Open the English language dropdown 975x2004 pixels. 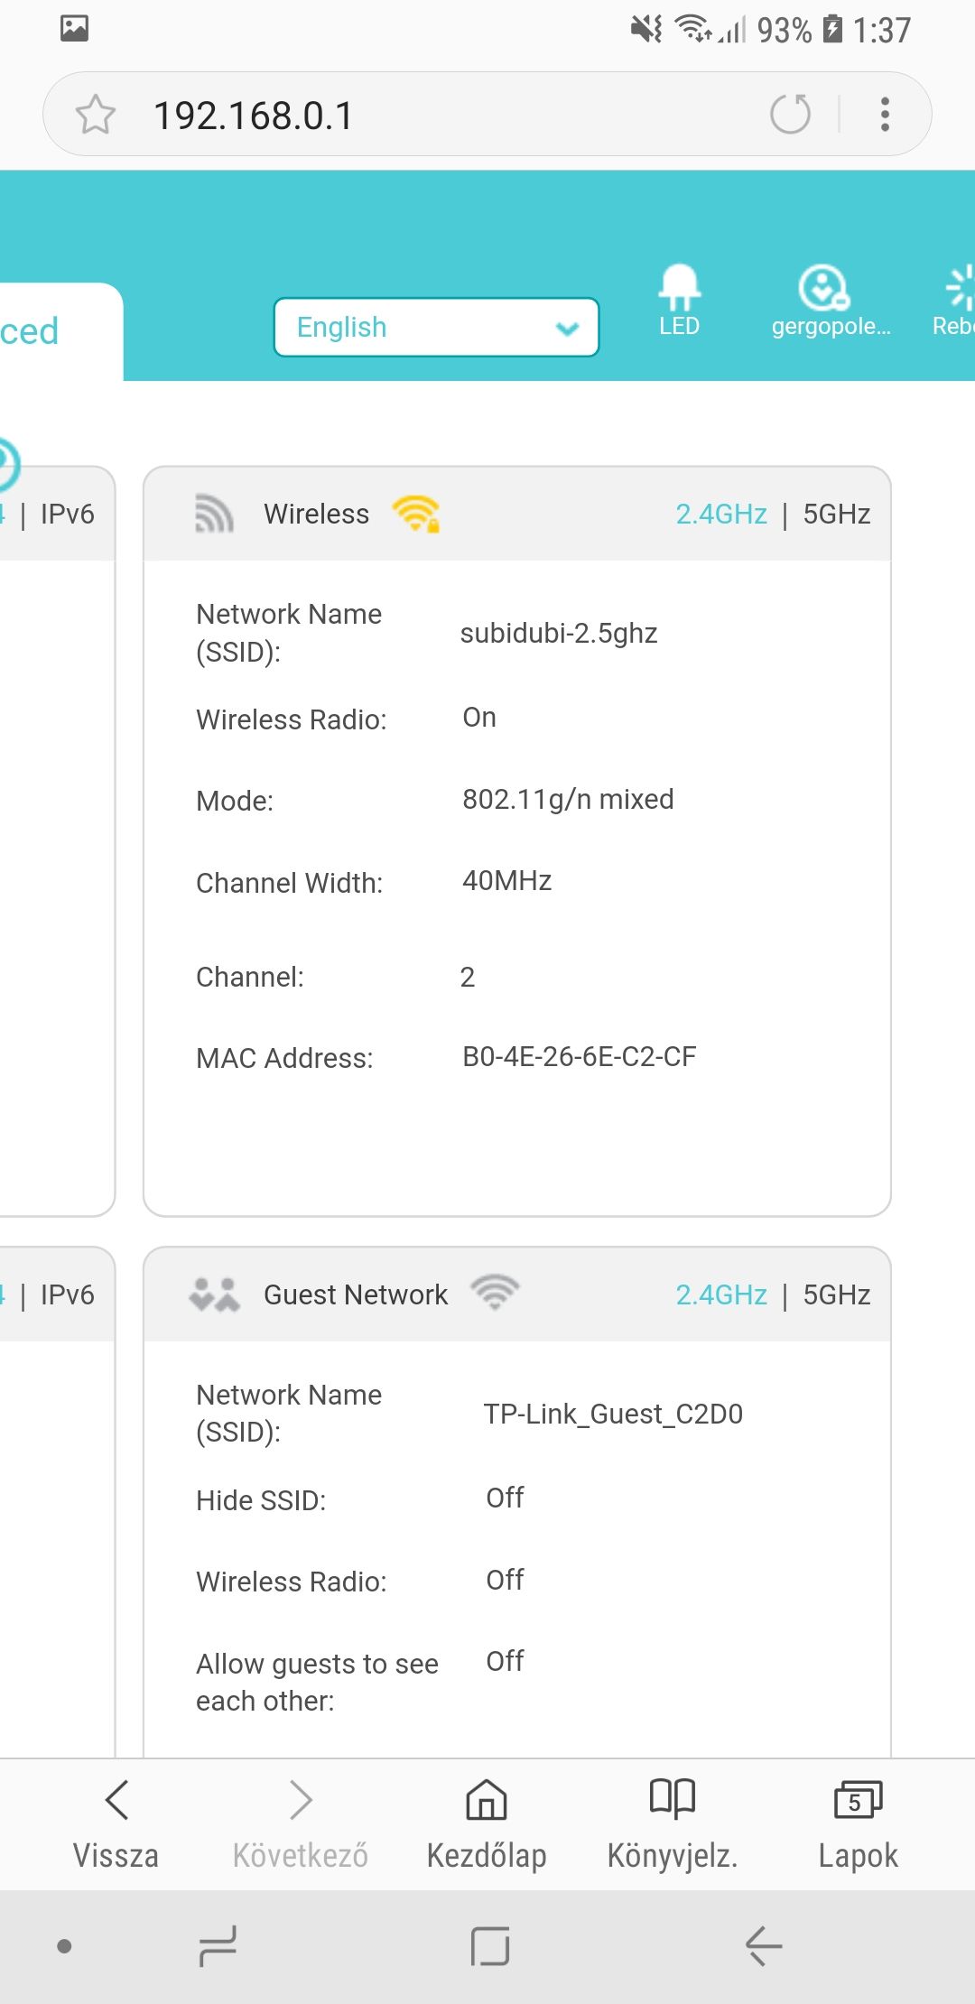point(436,327)
